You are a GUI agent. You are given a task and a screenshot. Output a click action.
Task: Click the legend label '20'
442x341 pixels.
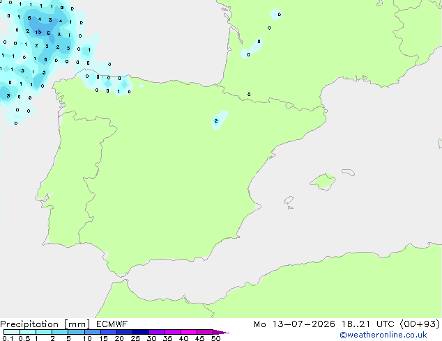coord(119,338)
